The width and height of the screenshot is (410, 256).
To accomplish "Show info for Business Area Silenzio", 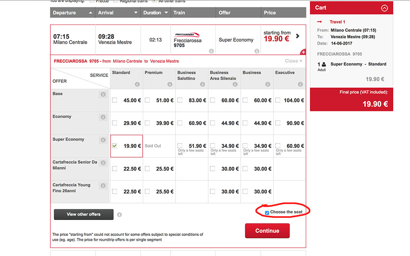I will coord(235,84).
